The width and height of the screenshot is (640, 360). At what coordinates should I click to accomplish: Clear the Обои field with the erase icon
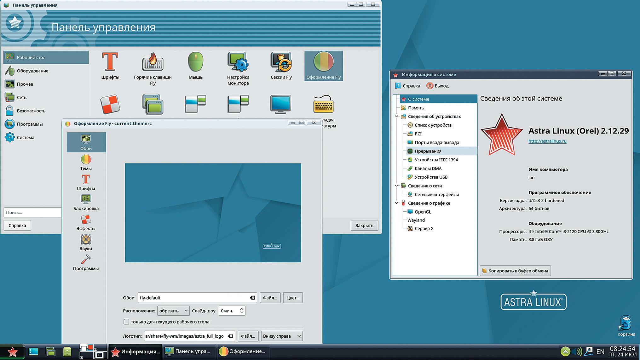tap(252, 298)
